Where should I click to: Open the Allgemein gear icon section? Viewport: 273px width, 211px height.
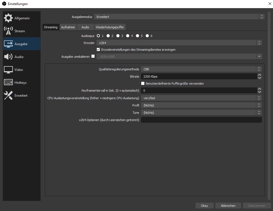click(8, 18)
